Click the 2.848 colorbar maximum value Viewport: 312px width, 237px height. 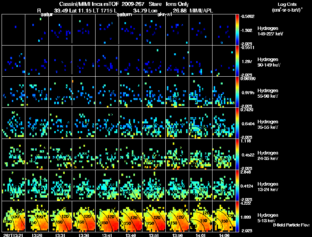tap(246, 172)
